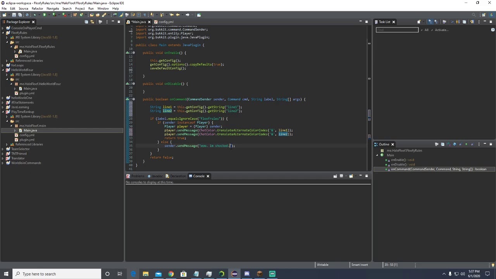Collapse all in Package Explorer toolbar
Viewport: 496px width, 279px height.
[x=86, y=22]
